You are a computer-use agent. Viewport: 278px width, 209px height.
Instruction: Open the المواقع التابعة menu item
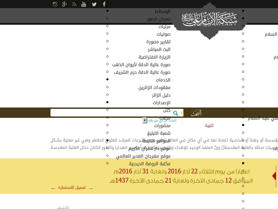click(156, 141)
